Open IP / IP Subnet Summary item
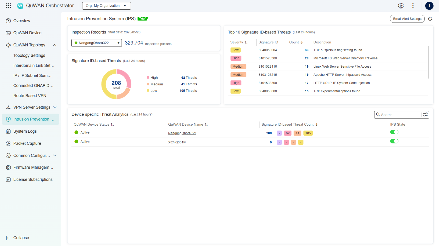This screenshot has width=439, height=246. 33,76
